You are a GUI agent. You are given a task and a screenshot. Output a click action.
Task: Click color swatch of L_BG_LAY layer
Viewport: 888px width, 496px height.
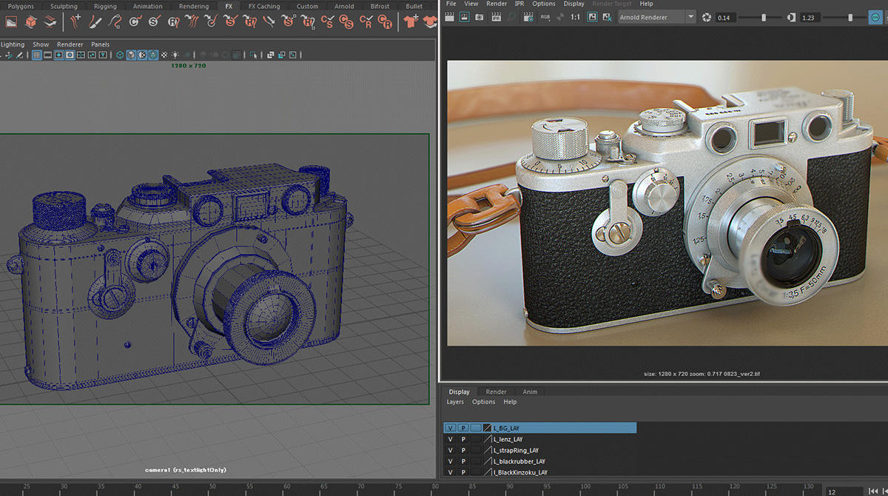pos(487,428)
